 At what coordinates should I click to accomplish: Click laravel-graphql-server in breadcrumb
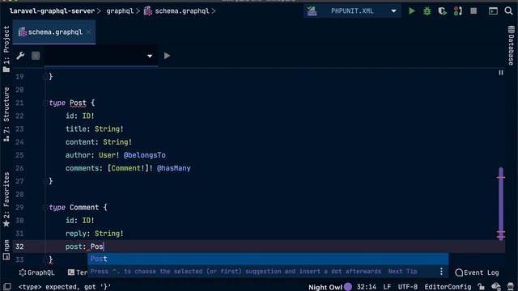tap(52, 11)
